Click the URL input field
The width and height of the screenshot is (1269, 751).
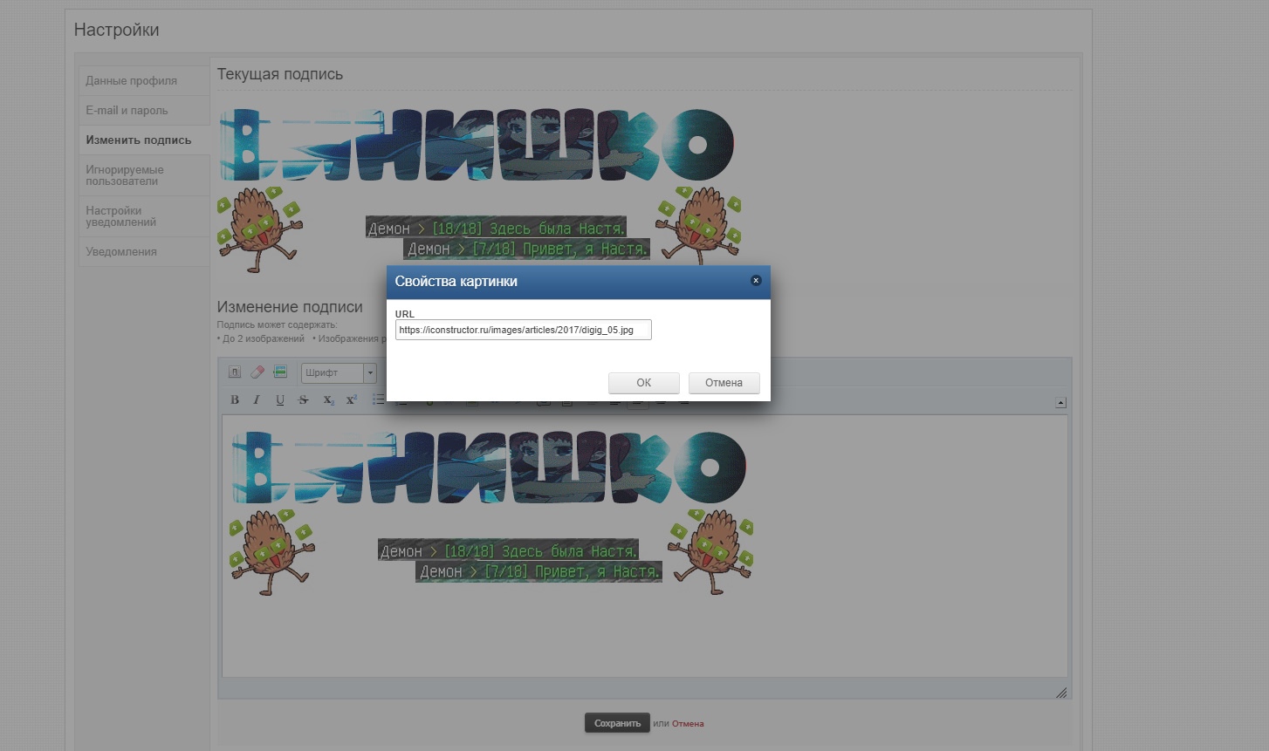pos(523,330)
